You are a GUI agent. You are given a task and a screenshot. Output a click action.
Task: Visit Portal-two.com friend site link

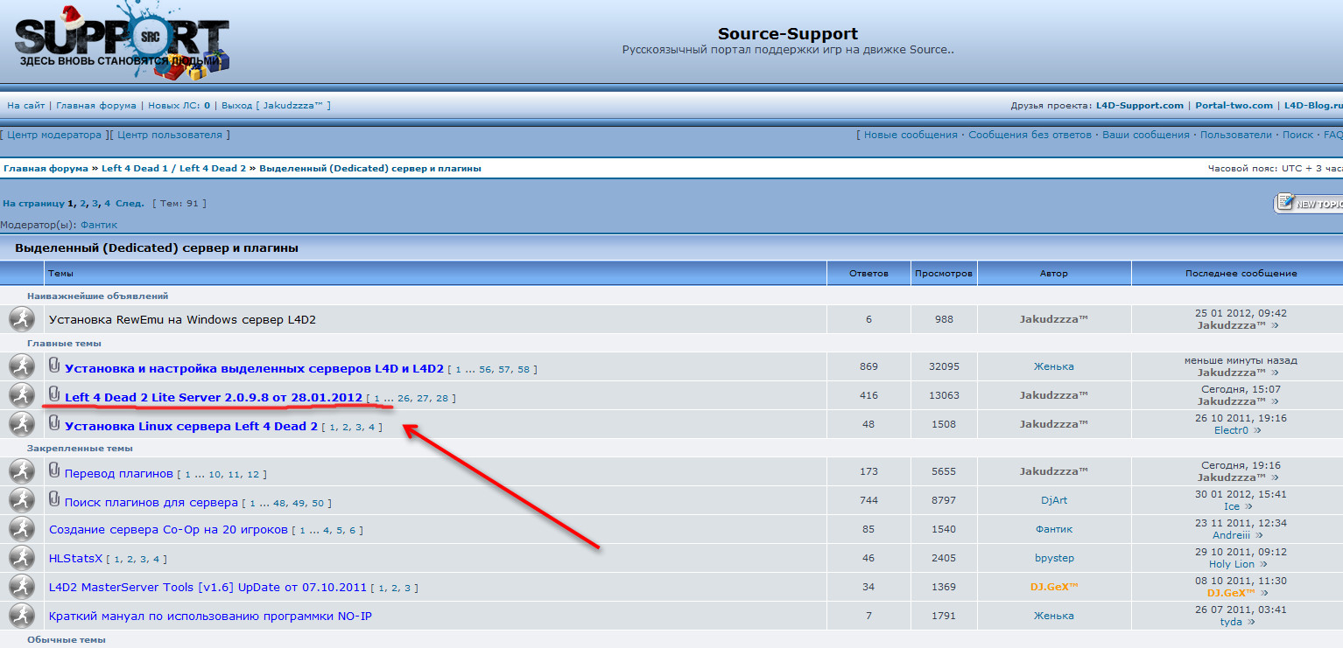pos(1234,105)
